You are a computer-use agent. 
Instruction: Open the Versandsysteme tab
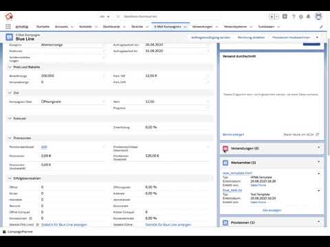click(x=235, y=27)
